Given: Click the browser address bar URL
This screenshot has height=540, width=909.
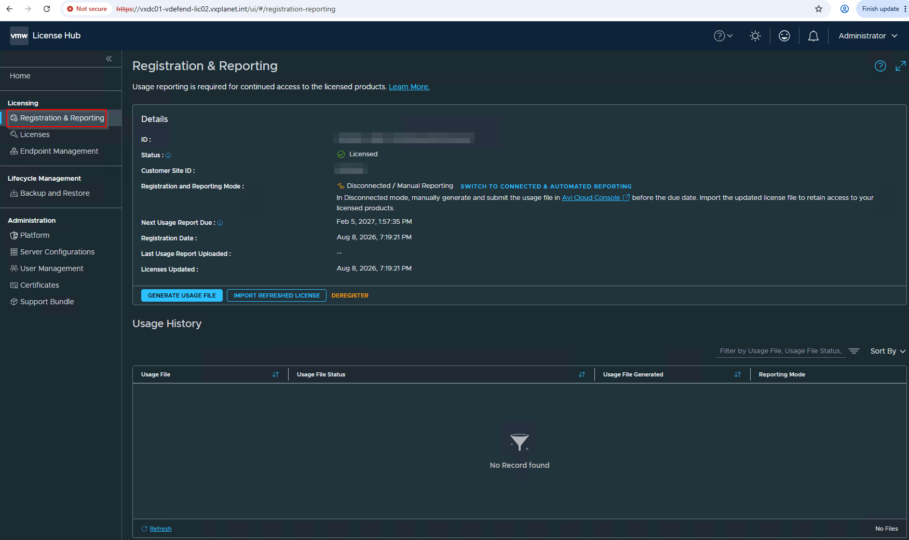Looking at the screenshot, I should pos(226,9).
